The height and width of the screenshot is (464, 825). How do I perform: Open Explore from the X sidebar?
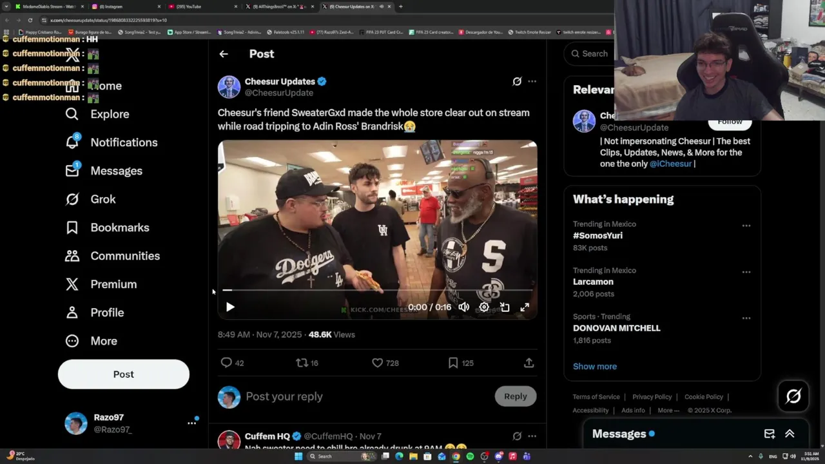point(97,114)
